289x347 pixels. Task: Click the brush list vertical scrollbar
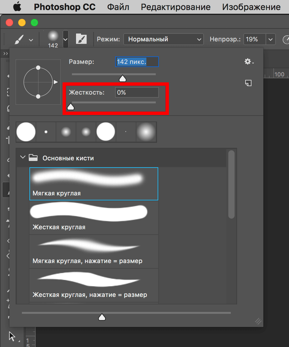pyautogui.click(x=231, y=185)
